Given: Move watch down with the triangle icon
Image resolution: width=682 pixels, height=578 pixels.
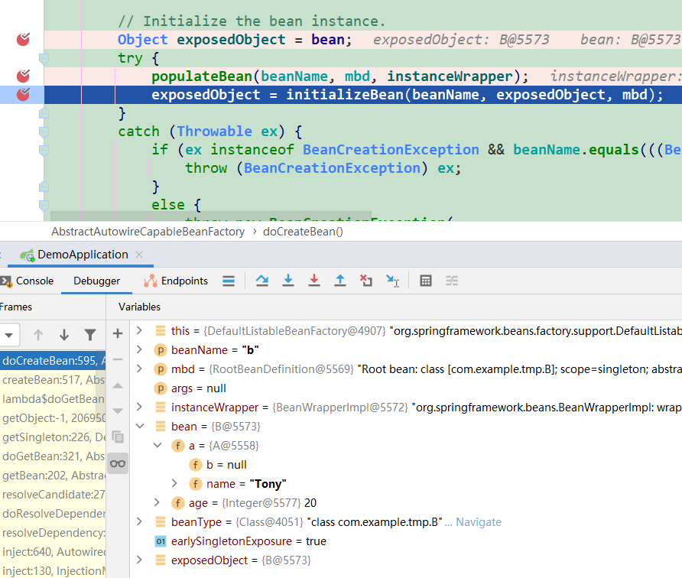Looking at the screenshot, I should pyautogui.click(x=118, y=411).
